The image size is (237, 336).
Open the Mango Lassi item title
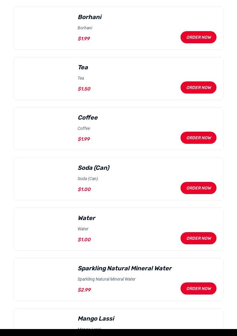(96, 318)
